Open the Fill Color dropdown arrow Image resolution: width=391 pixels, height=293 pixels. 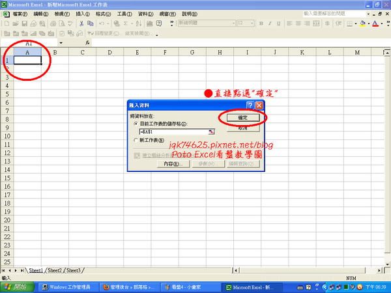point(369,23)
